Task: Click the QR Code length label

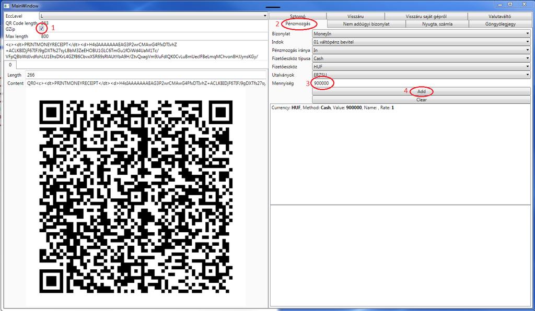Action: [x=21, y=23]
